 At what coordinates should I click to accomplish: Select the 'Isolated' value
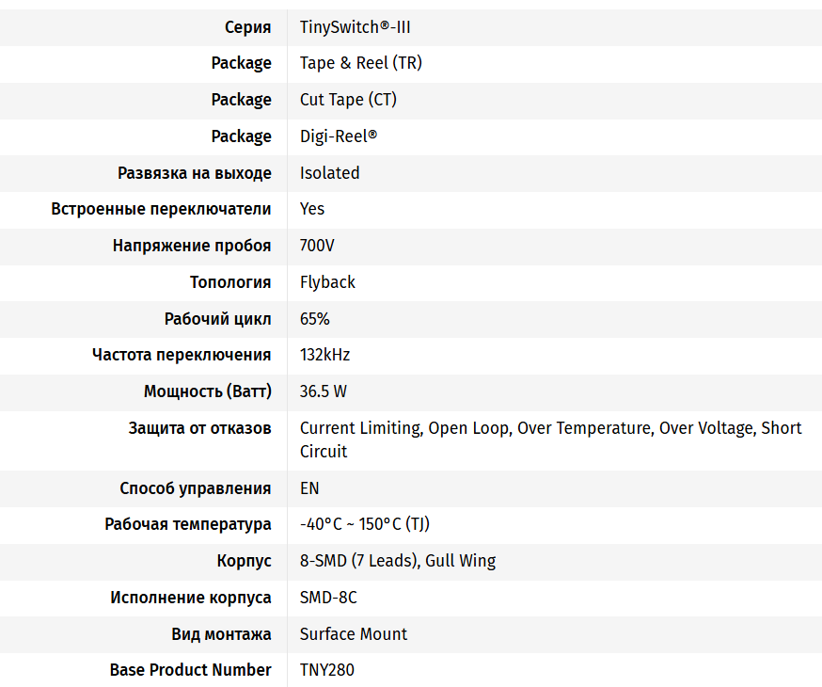330,173
